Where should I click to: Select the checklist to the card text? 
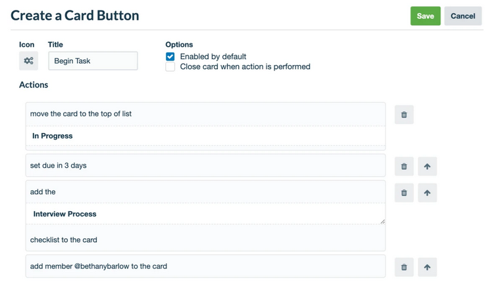(63, 240)
